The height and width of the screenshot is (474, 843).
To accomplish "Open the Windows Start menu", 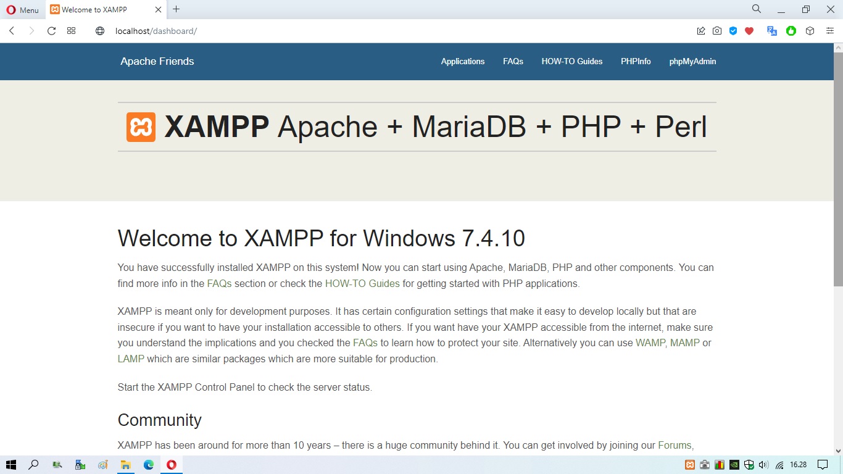I will coord(10,465).
